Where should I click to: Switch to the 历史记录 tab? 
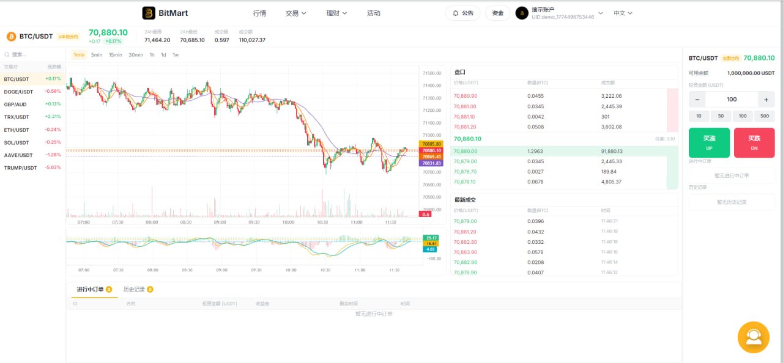pyautogui.click(x=133, y=290)
